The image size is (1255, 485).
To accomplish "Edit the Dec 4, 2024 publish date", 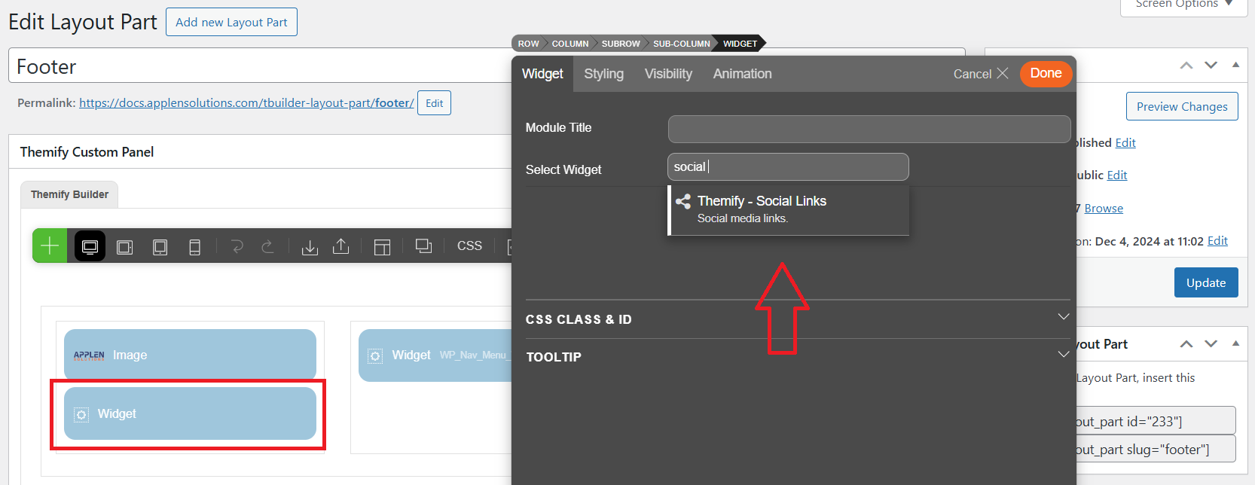I will click(1217, 241).
